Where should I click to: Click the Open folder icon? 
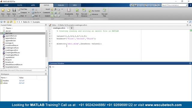tap(8, 10)
